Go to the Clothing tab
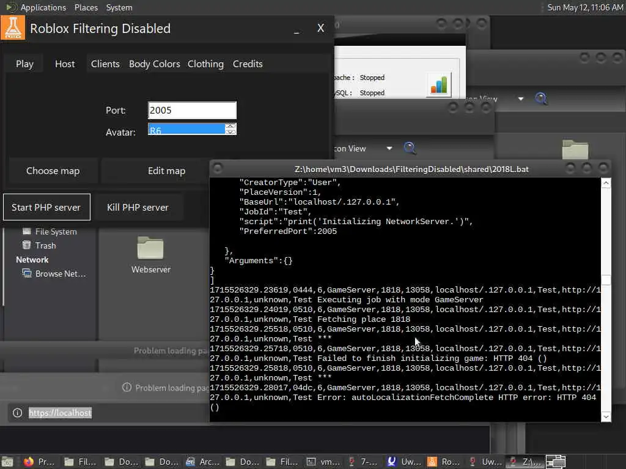Viewport: 626px width, 469px height. click(205, 64)
